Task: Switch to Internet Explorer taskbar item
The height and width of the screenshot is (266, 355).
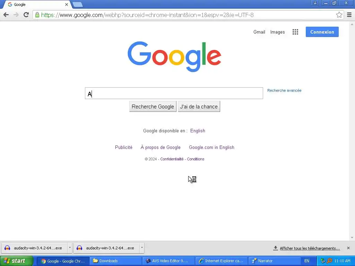Action: tap(222, 261)
